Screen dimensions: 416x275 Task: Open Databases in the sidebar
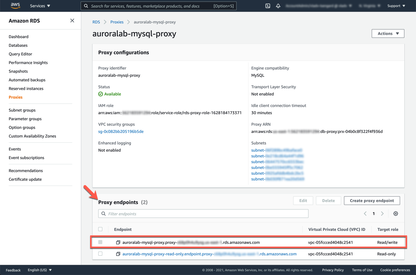pos(18,45)
